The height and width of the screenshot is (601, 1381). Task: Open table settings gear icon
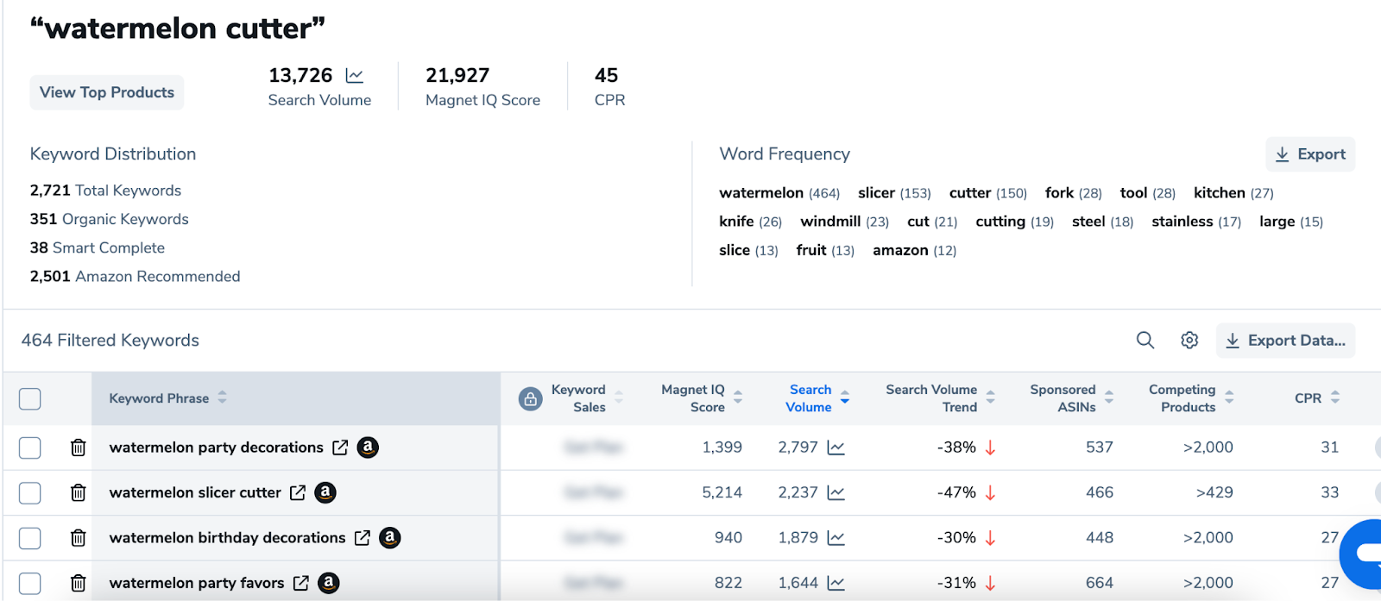(1189, 341)
